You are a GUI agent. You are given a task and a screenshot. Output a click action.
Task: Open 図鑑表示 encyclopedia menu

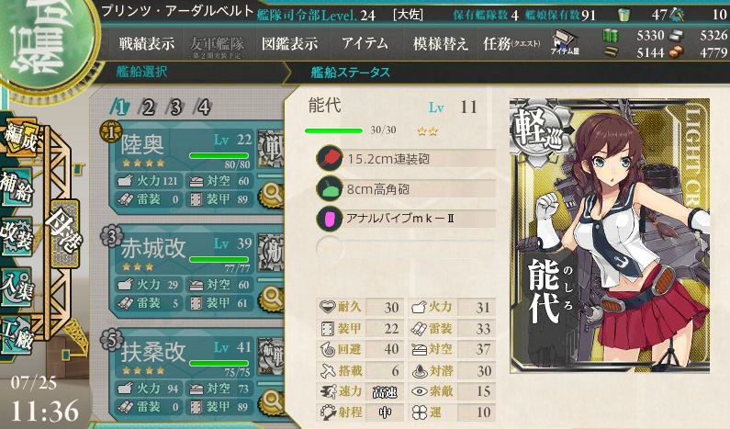pyautogui.click(x=289, y=44)
